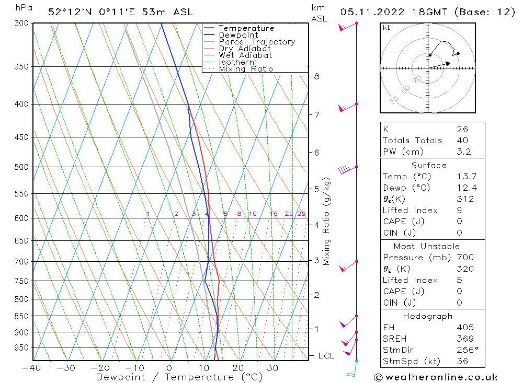Click the 600 hPa pressure label

pos(21,218)
